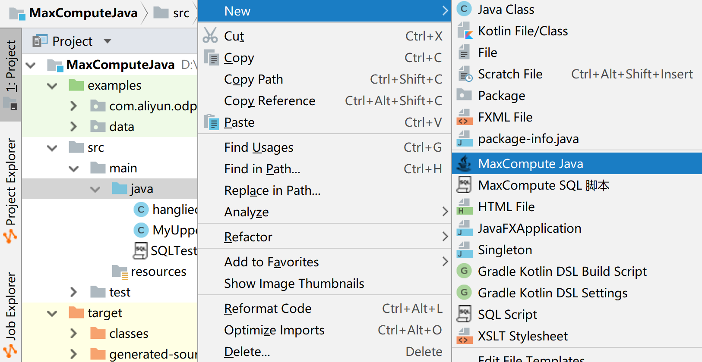The height and width of the screenshot is (362, 702).
Task: Choose Delete... from context menu
Action: point(325,352)
